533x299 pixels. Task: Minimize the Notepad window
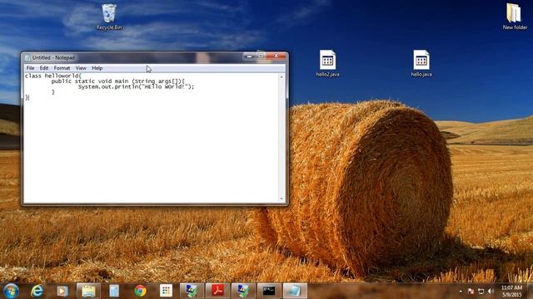click(x=249, y=56)
